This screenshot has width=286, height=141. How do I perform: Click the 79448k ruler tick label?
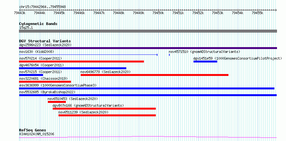click(x=119, y=13)
